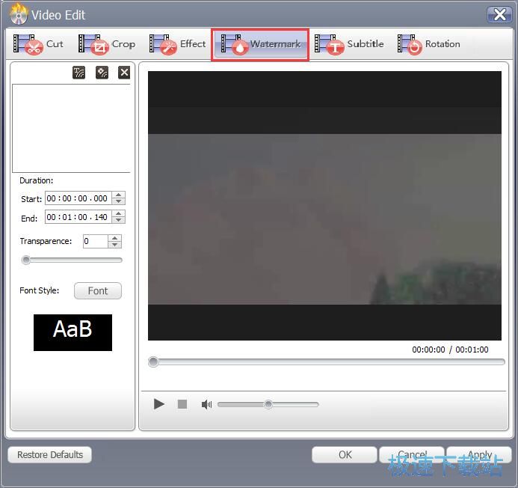518x488 pixels.
Task: Increase the Transparence value
Action: [114, 238]
